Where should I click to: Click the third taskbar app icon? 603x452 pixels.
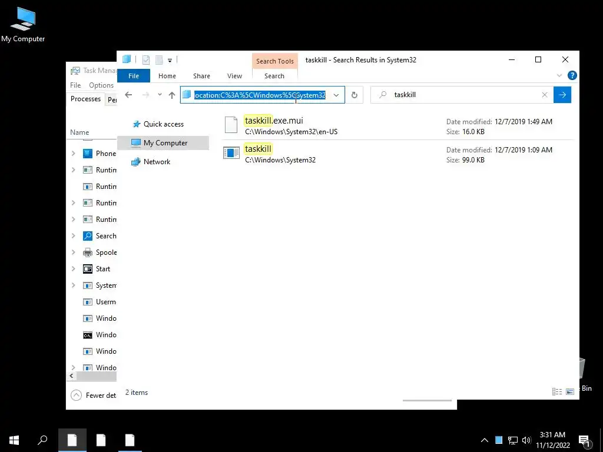[130, 440]
